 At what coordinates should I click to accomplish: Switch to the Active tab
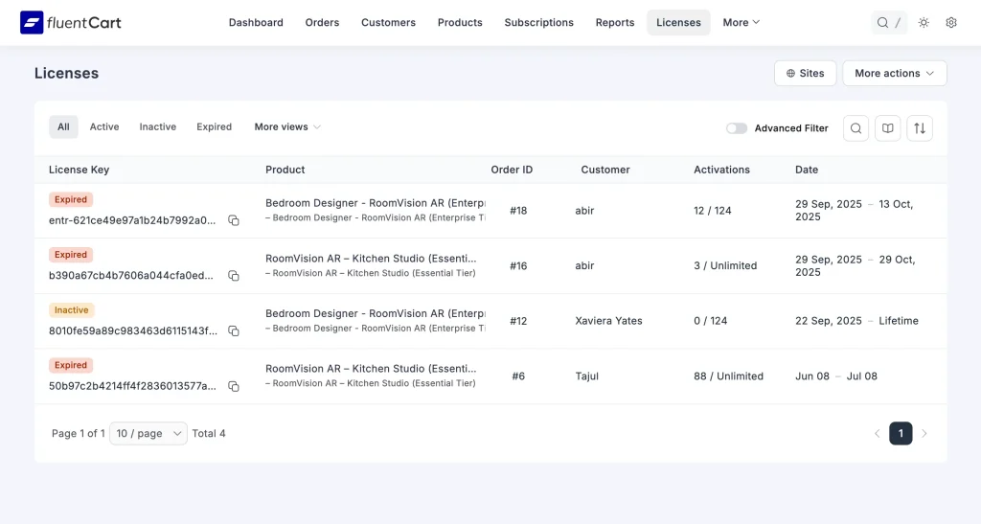pos(104,127)
